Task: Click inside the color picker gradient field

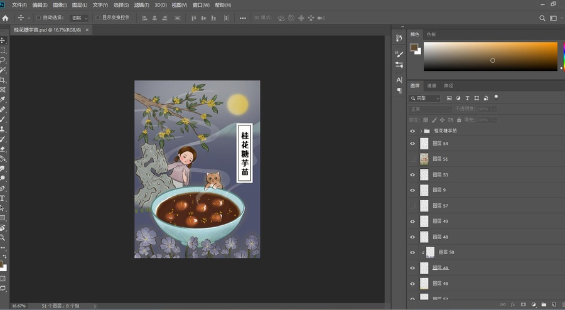Action: pos(490,56)
